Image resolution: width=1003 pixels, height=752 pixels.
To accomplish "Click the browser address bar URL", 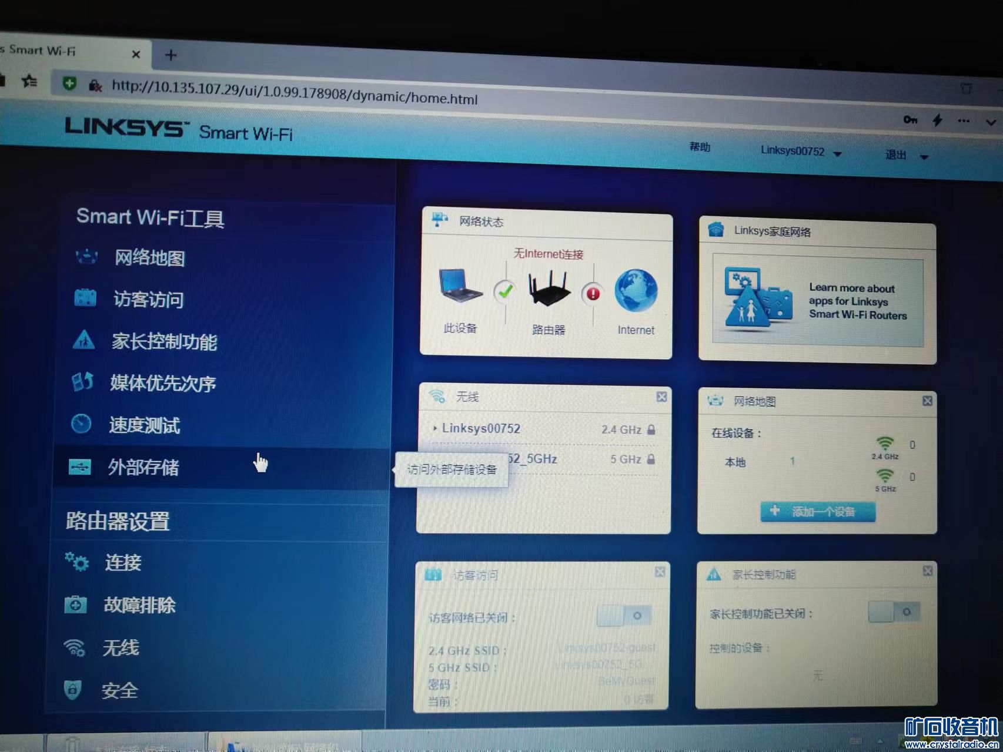I will tap(294, 92).
